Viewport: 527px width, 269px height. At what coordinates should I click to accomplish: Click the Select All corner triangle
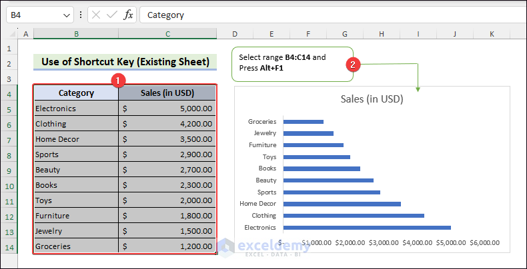[x=10, y=34]
